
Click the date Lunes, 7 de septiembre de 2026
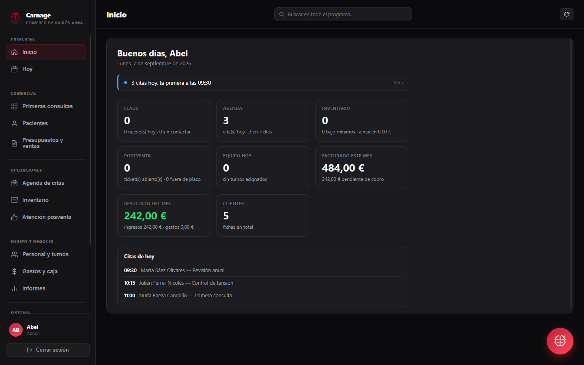(154, 64)
